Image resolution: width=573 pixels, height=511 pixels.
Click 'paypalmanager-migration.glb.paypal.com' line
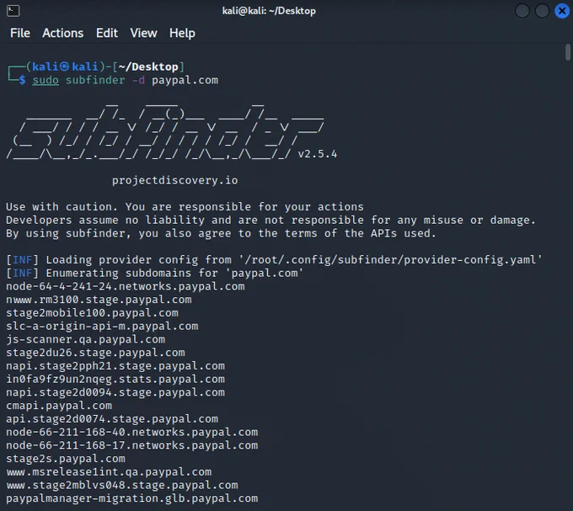[x=132, y=498]
